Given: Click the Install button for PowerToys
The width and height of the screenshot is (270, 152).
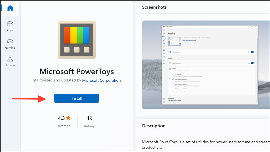Looking at the screenshot, I should (77, 98).
